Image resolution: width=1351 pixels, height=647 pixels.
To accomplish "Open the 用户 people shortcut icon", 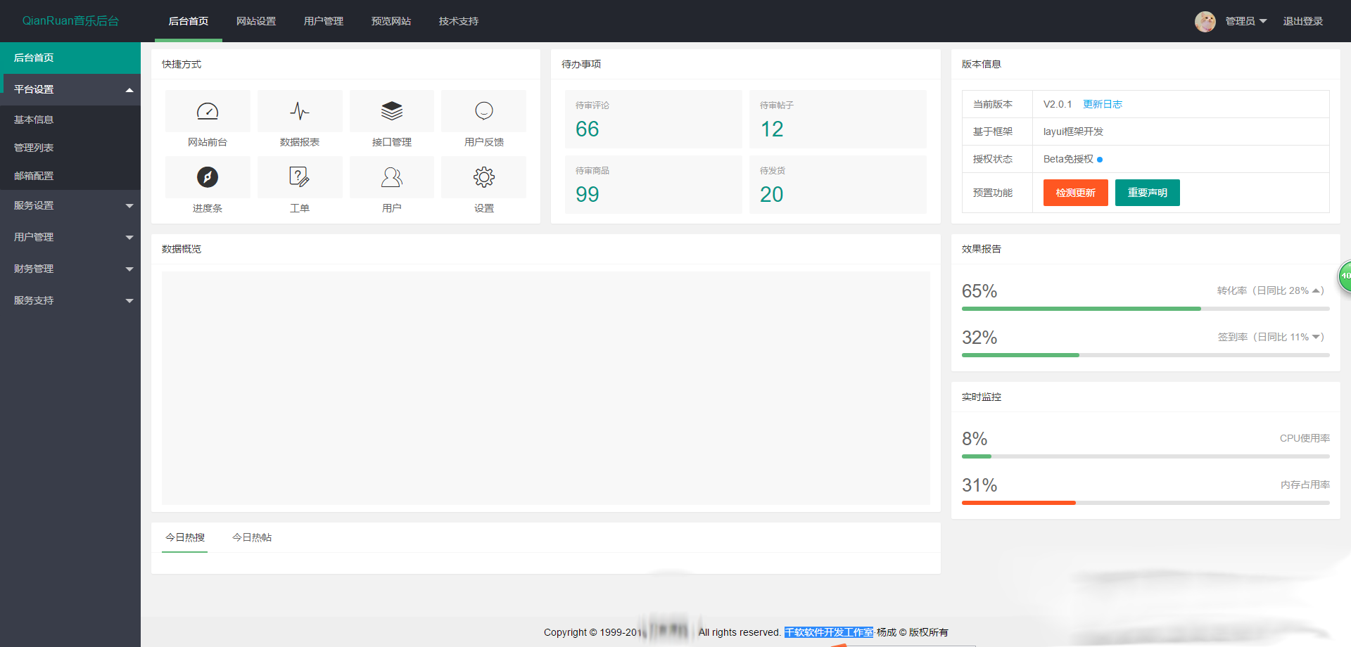I will coord(392,177).
